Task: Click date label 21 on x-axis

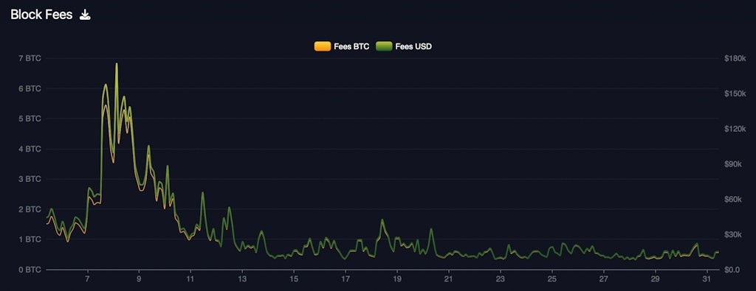Action: pyautogui.click(x=448, y=279)
